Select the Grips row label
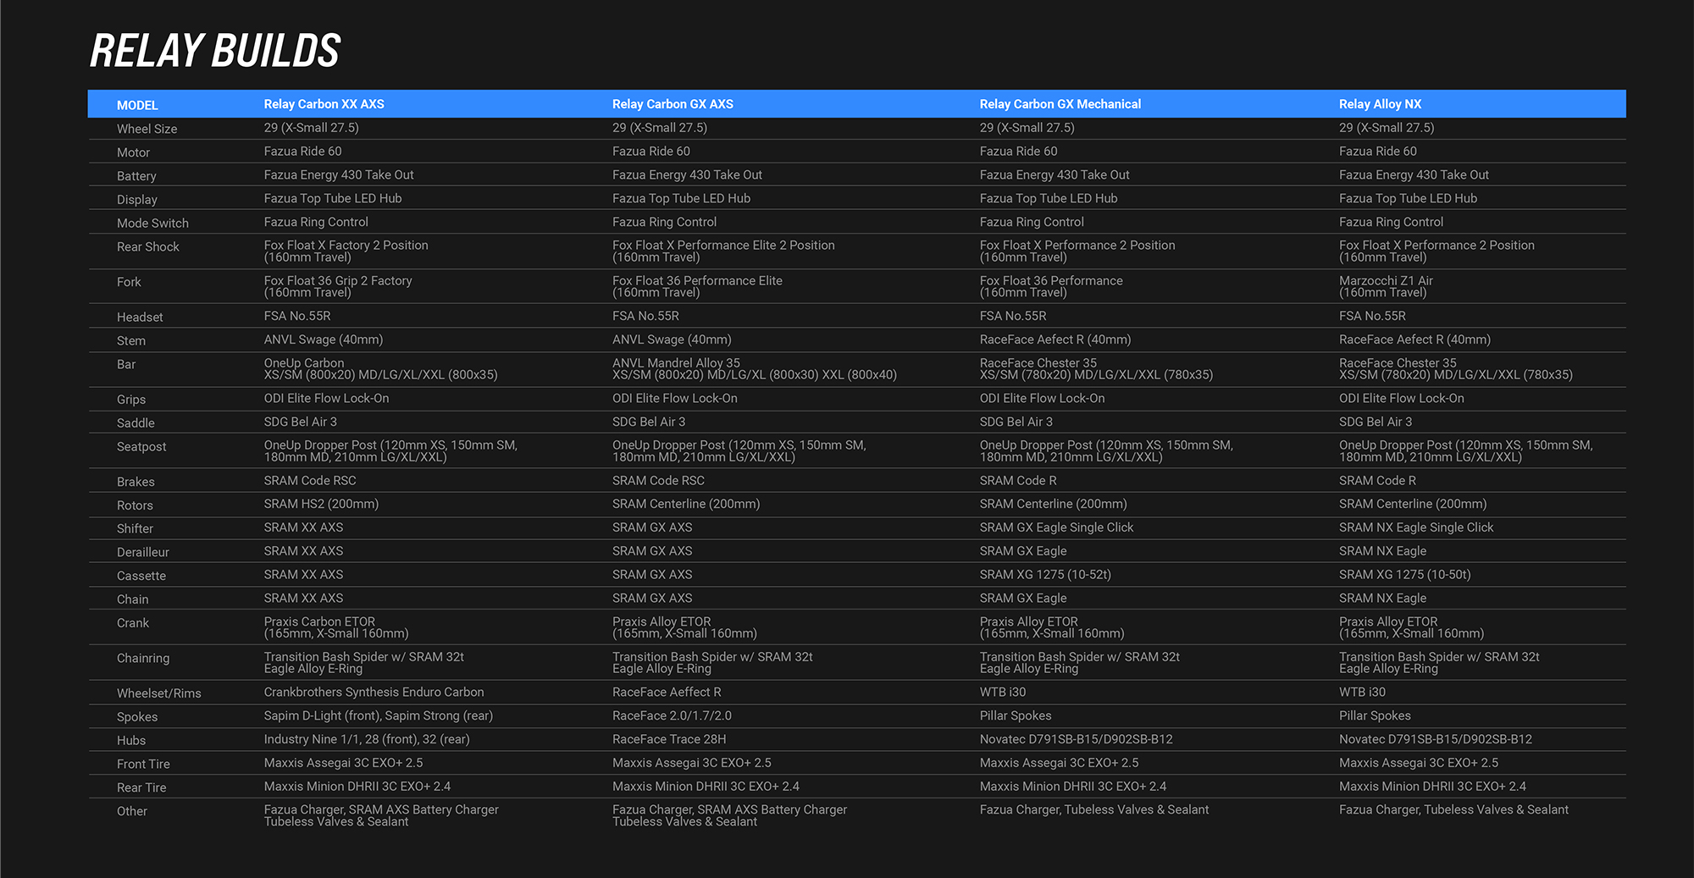 (131, 400)
